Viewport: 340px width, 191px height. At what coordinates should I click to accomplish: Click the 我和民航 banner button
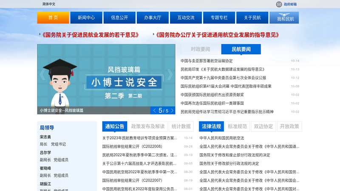click(x=284, y=17)
